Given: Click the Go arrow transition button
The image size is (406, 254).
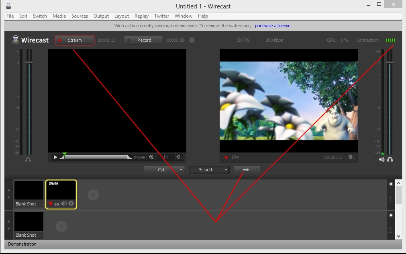Looking at the screenshot, I should [246, 170].
